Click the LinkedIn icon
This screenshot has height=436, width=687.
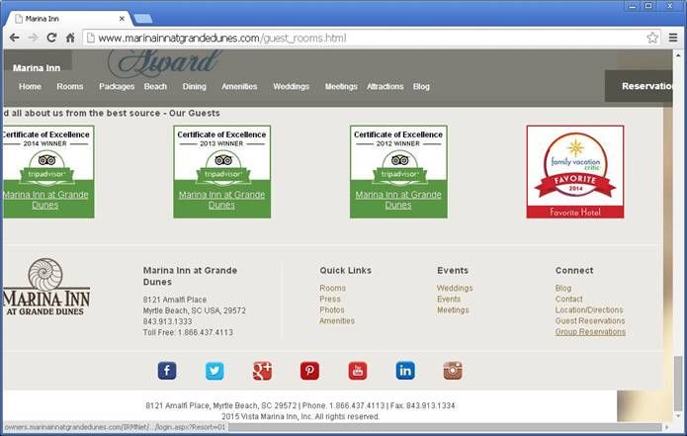coord(405,371)
